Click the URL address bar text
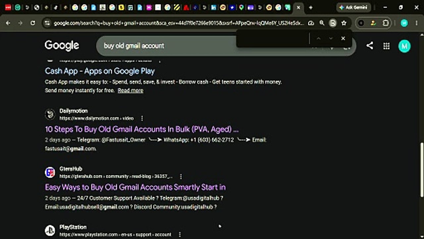This screenshot has height=239, width=424. (x=179, y=23)
